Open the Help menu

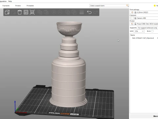[x=10, y=1]
